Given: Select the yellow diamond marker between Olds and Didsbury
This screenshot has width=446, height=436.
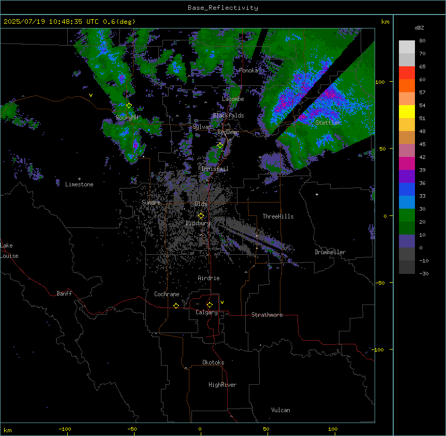Looking at the screenshot, I should pyautogui.click(x=201, y=216).
